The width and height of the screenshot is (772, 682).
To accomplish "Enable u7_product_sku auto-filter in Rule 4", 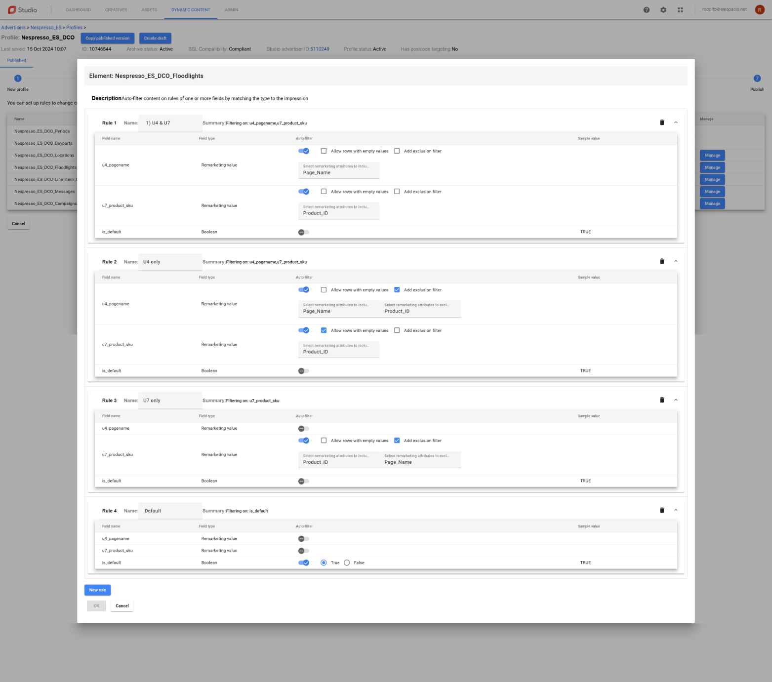I will coord(304,551).
